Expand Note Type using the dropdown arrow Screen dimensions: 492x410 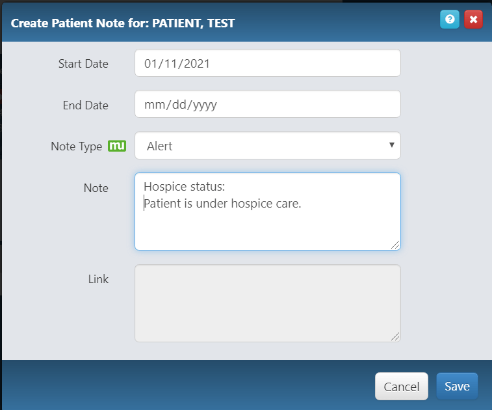coord(392,145)
